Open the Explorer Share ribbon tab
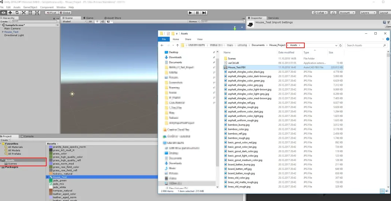391x201 pixels. coord(188,39)
